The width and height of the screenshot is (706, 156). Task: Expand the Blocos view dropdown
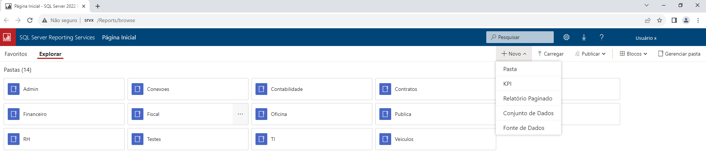633,54
